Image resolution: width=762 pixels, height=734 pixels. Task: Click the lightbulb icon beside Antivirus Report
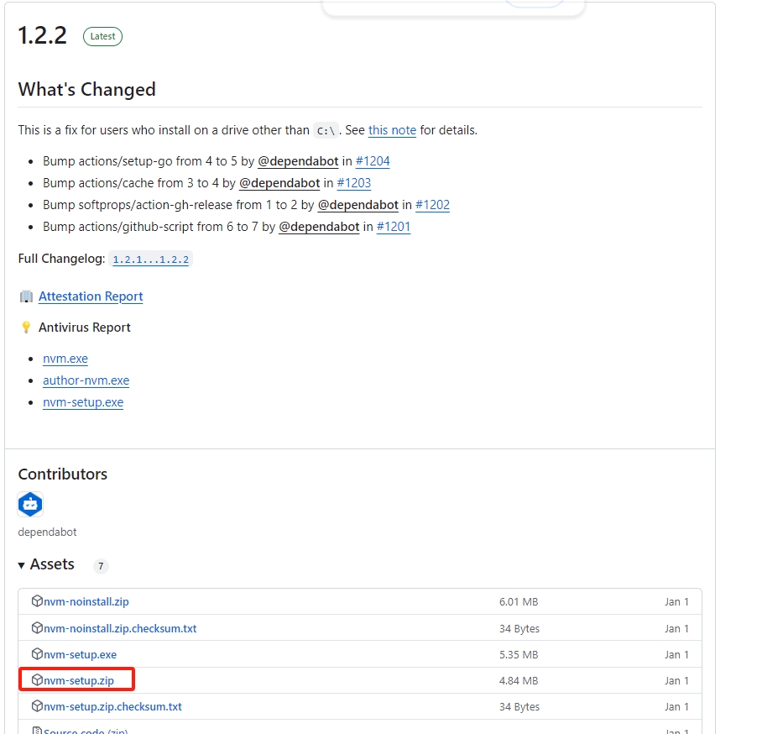26,328
